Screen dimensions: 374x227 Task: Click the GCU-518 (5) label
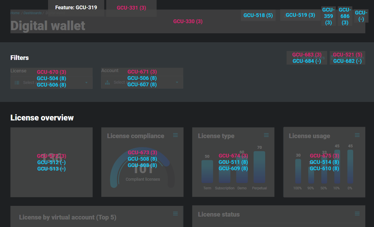[258, 15]
